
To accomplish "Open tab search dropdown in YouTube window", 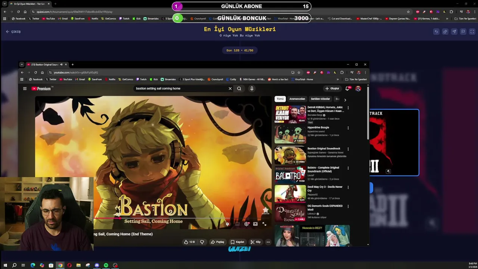I will [22, 65].
